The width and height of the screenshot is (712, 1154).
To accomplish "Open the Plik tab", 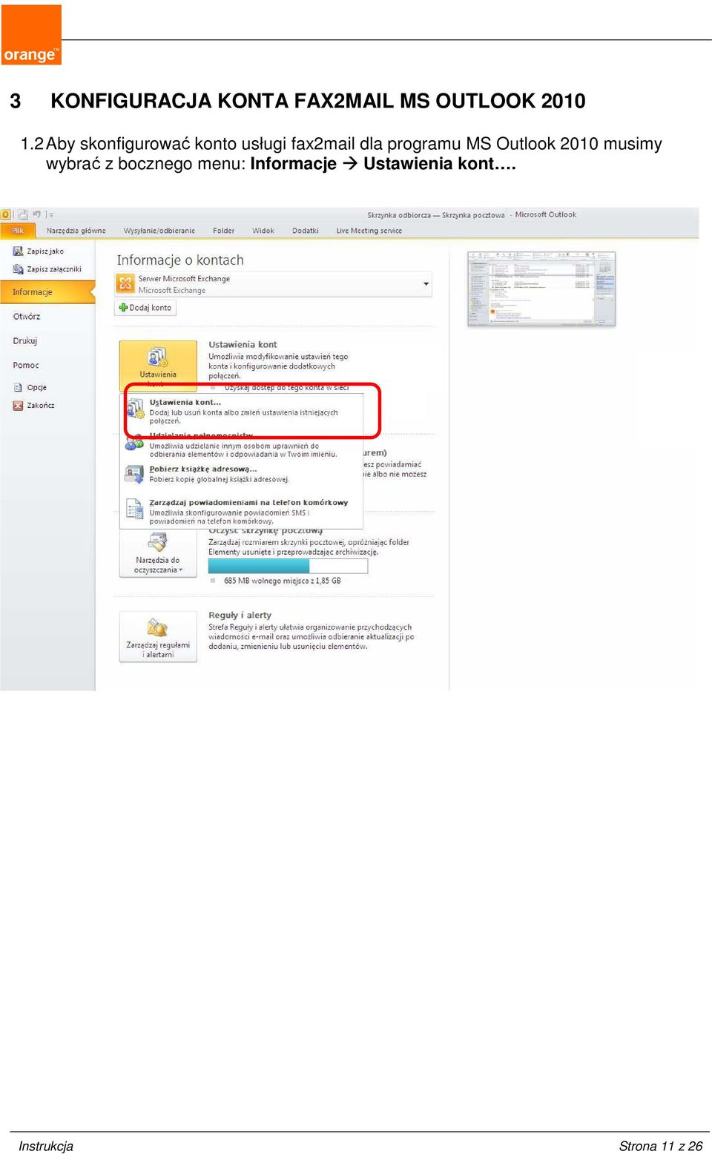I will (x=18, y=231).
